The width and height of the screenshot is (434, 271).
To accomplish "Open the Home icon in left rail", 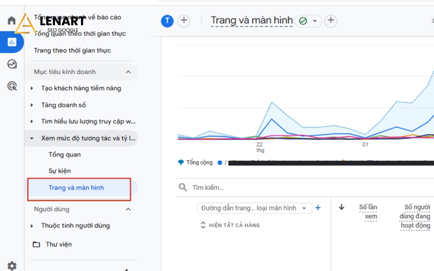I will click(12, 21).
